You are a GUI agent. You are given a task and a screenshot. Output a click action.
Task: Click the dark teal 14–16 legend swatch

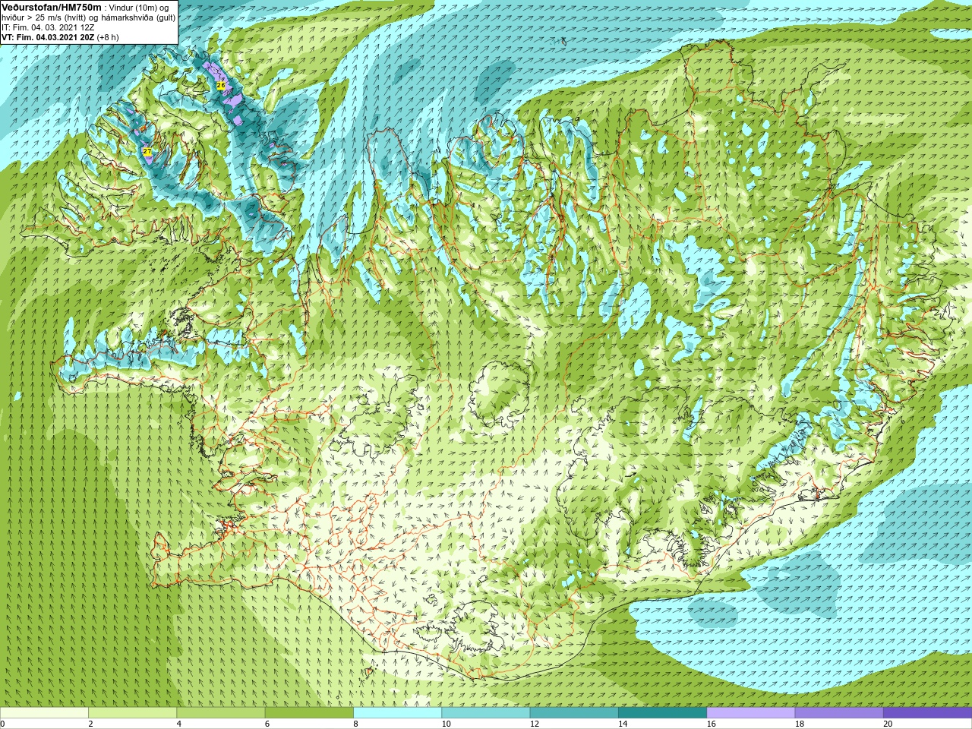pyautogui.click(x=662, y=713)
